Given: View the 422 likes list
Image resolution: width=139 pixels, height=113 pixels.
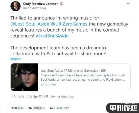Looking at the screenshot, I should point(59,108).
